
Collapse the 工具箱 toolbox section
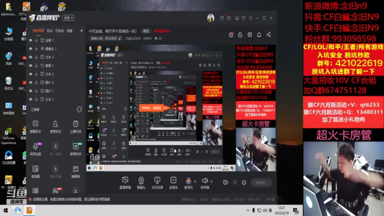click(79, 109)
